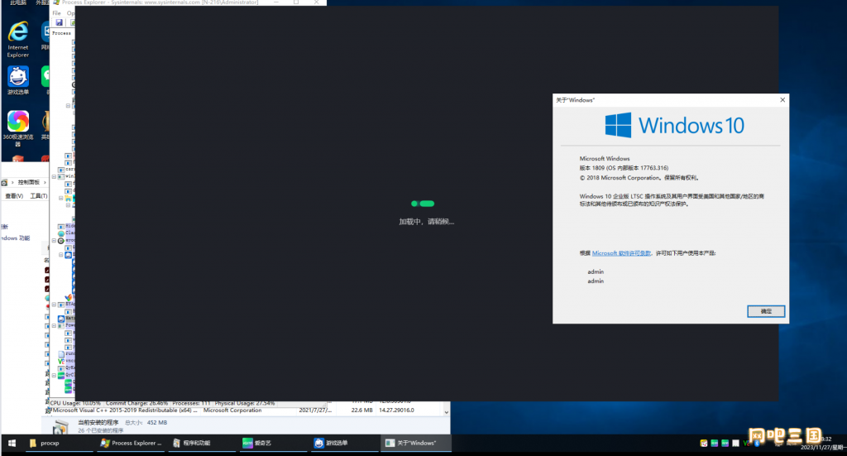The height and width of the screenshot is (456, 847).
Task: Launch the 360极速浏览器 desktop icon
Action: pyautogui.click(x=18, y=128)
